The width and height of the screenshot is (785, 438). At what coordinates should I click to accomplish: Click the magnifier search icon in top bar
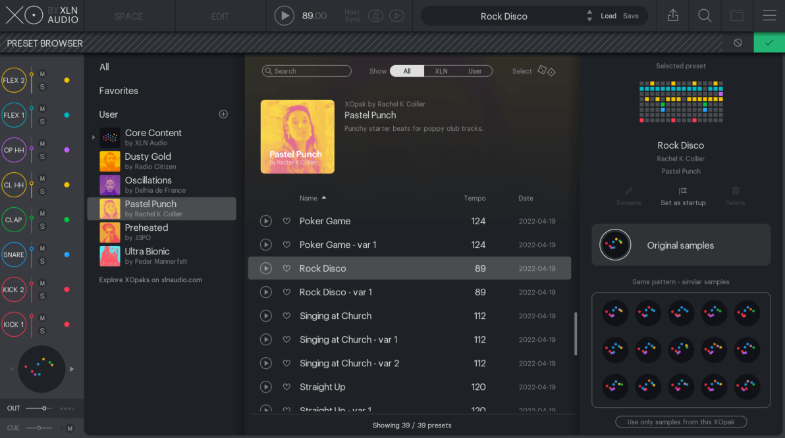click(705, 16)
